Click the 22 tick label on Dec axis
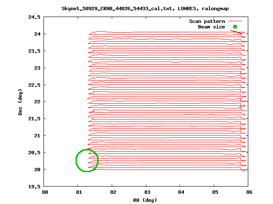Viewport: 273px width, 204px height. (x=38, y=102)
